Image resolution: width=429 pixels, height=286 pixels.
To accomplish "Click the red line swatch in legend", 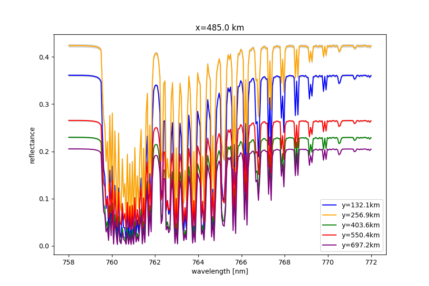I will (x=331, y=235).
